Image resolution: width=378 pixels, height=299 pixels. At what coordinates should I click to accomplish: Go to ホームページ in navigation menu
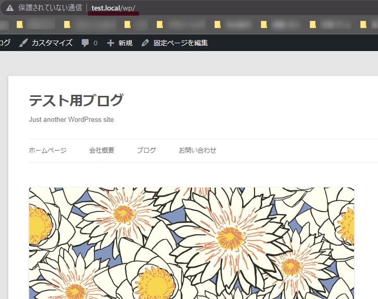point(48,150)
